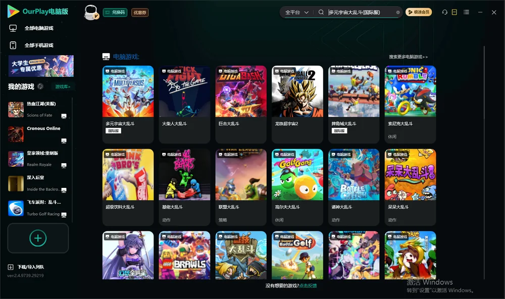The width and height of the screenshot is (505, 299).
Task: Expand the 全平台 platform dropdown
Action: 296,12
